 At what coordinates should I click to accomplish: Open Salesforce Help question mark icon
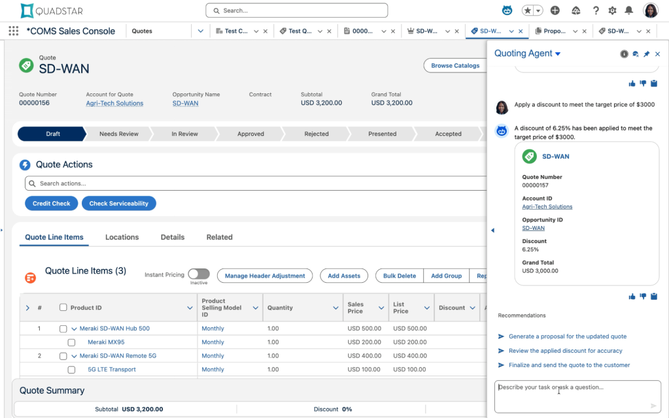click(595, 10)
